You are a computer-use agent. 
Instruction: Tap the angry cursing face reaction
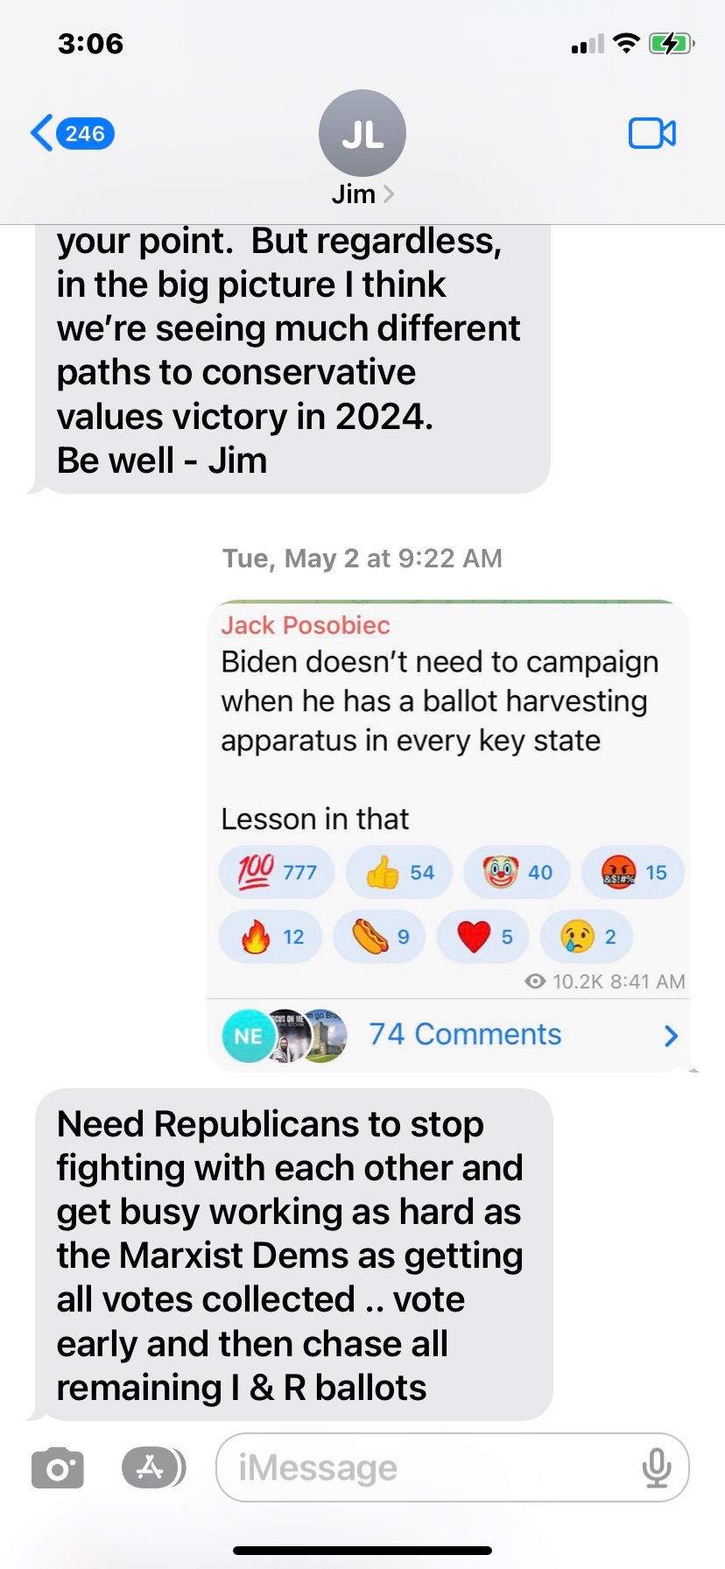[x=633, y=872]
